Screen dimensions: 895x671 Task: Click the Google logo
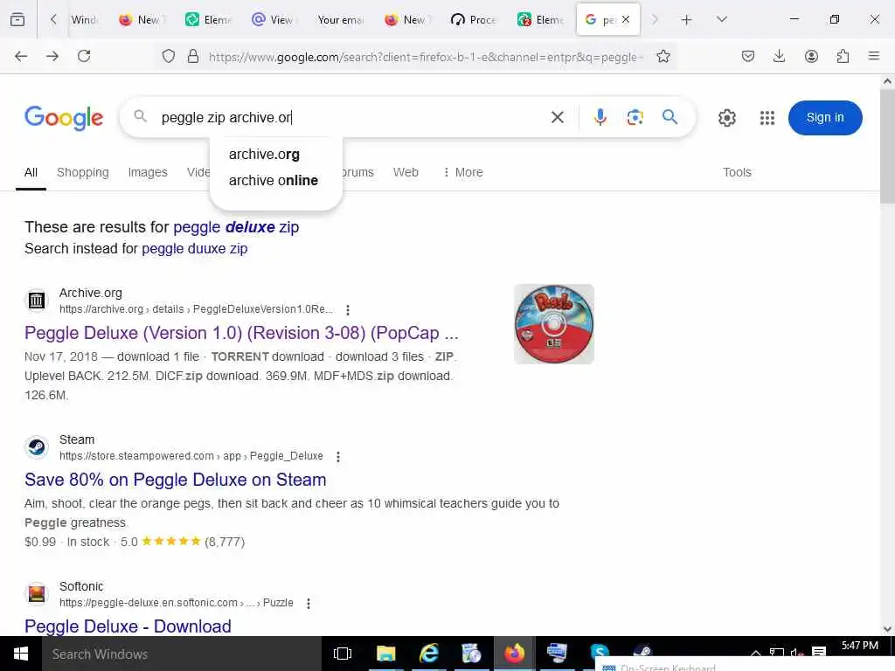click(64, 118)
